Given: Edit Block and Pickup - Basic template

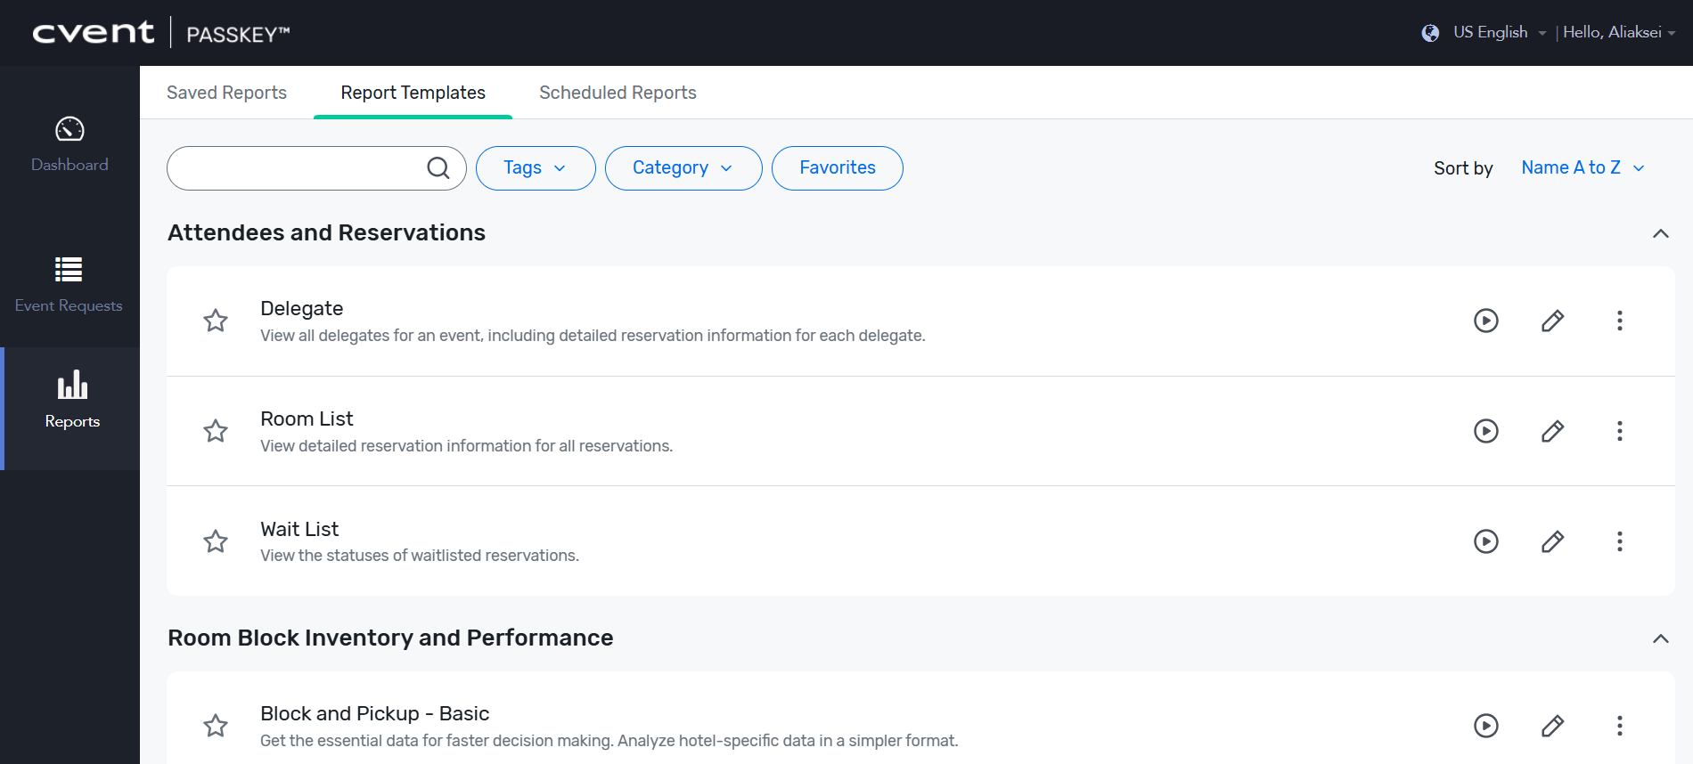Looking at the screenshot, I should click(x=1552, y=726).
